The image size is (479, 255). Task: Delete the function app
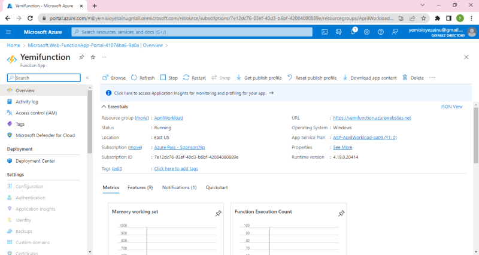pos(413,78)
